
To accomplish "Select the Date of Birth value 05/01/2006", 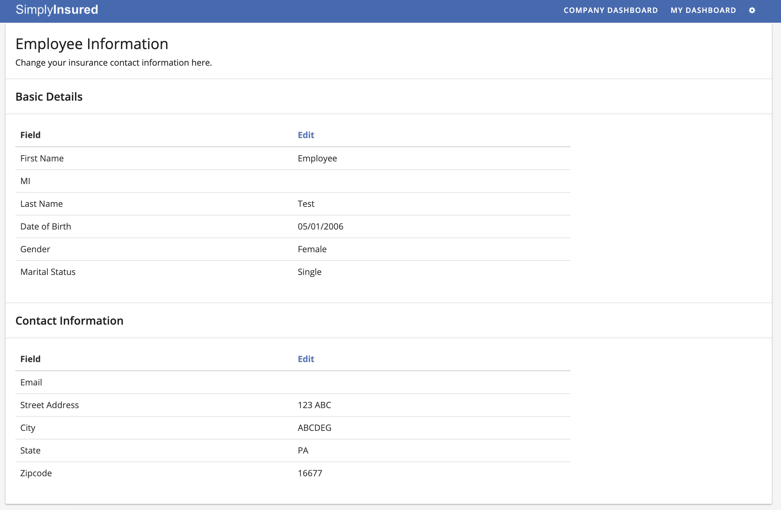I will [320, 226].
